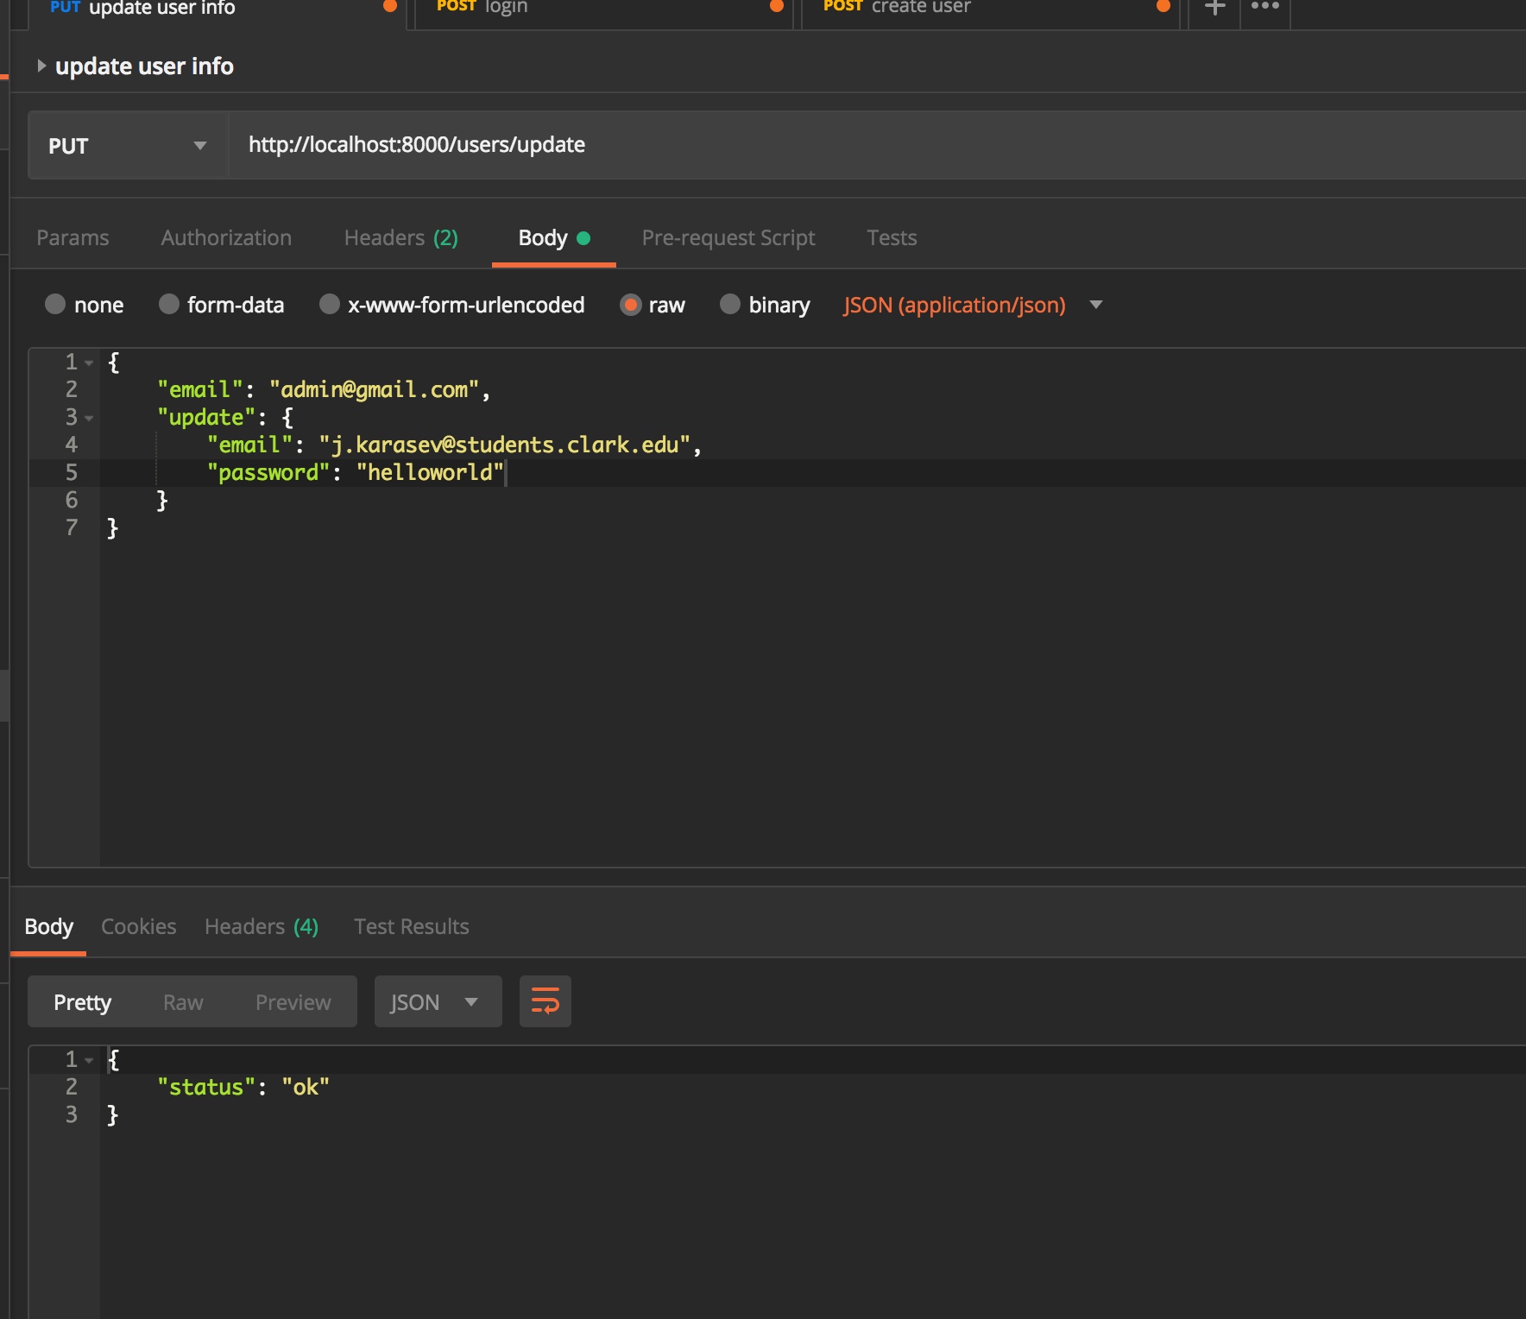The height and width of the screenshot is (1319, 1526).
Task: Collapse response JSON line 1 fold arrow
Action: click(89, 1060)
